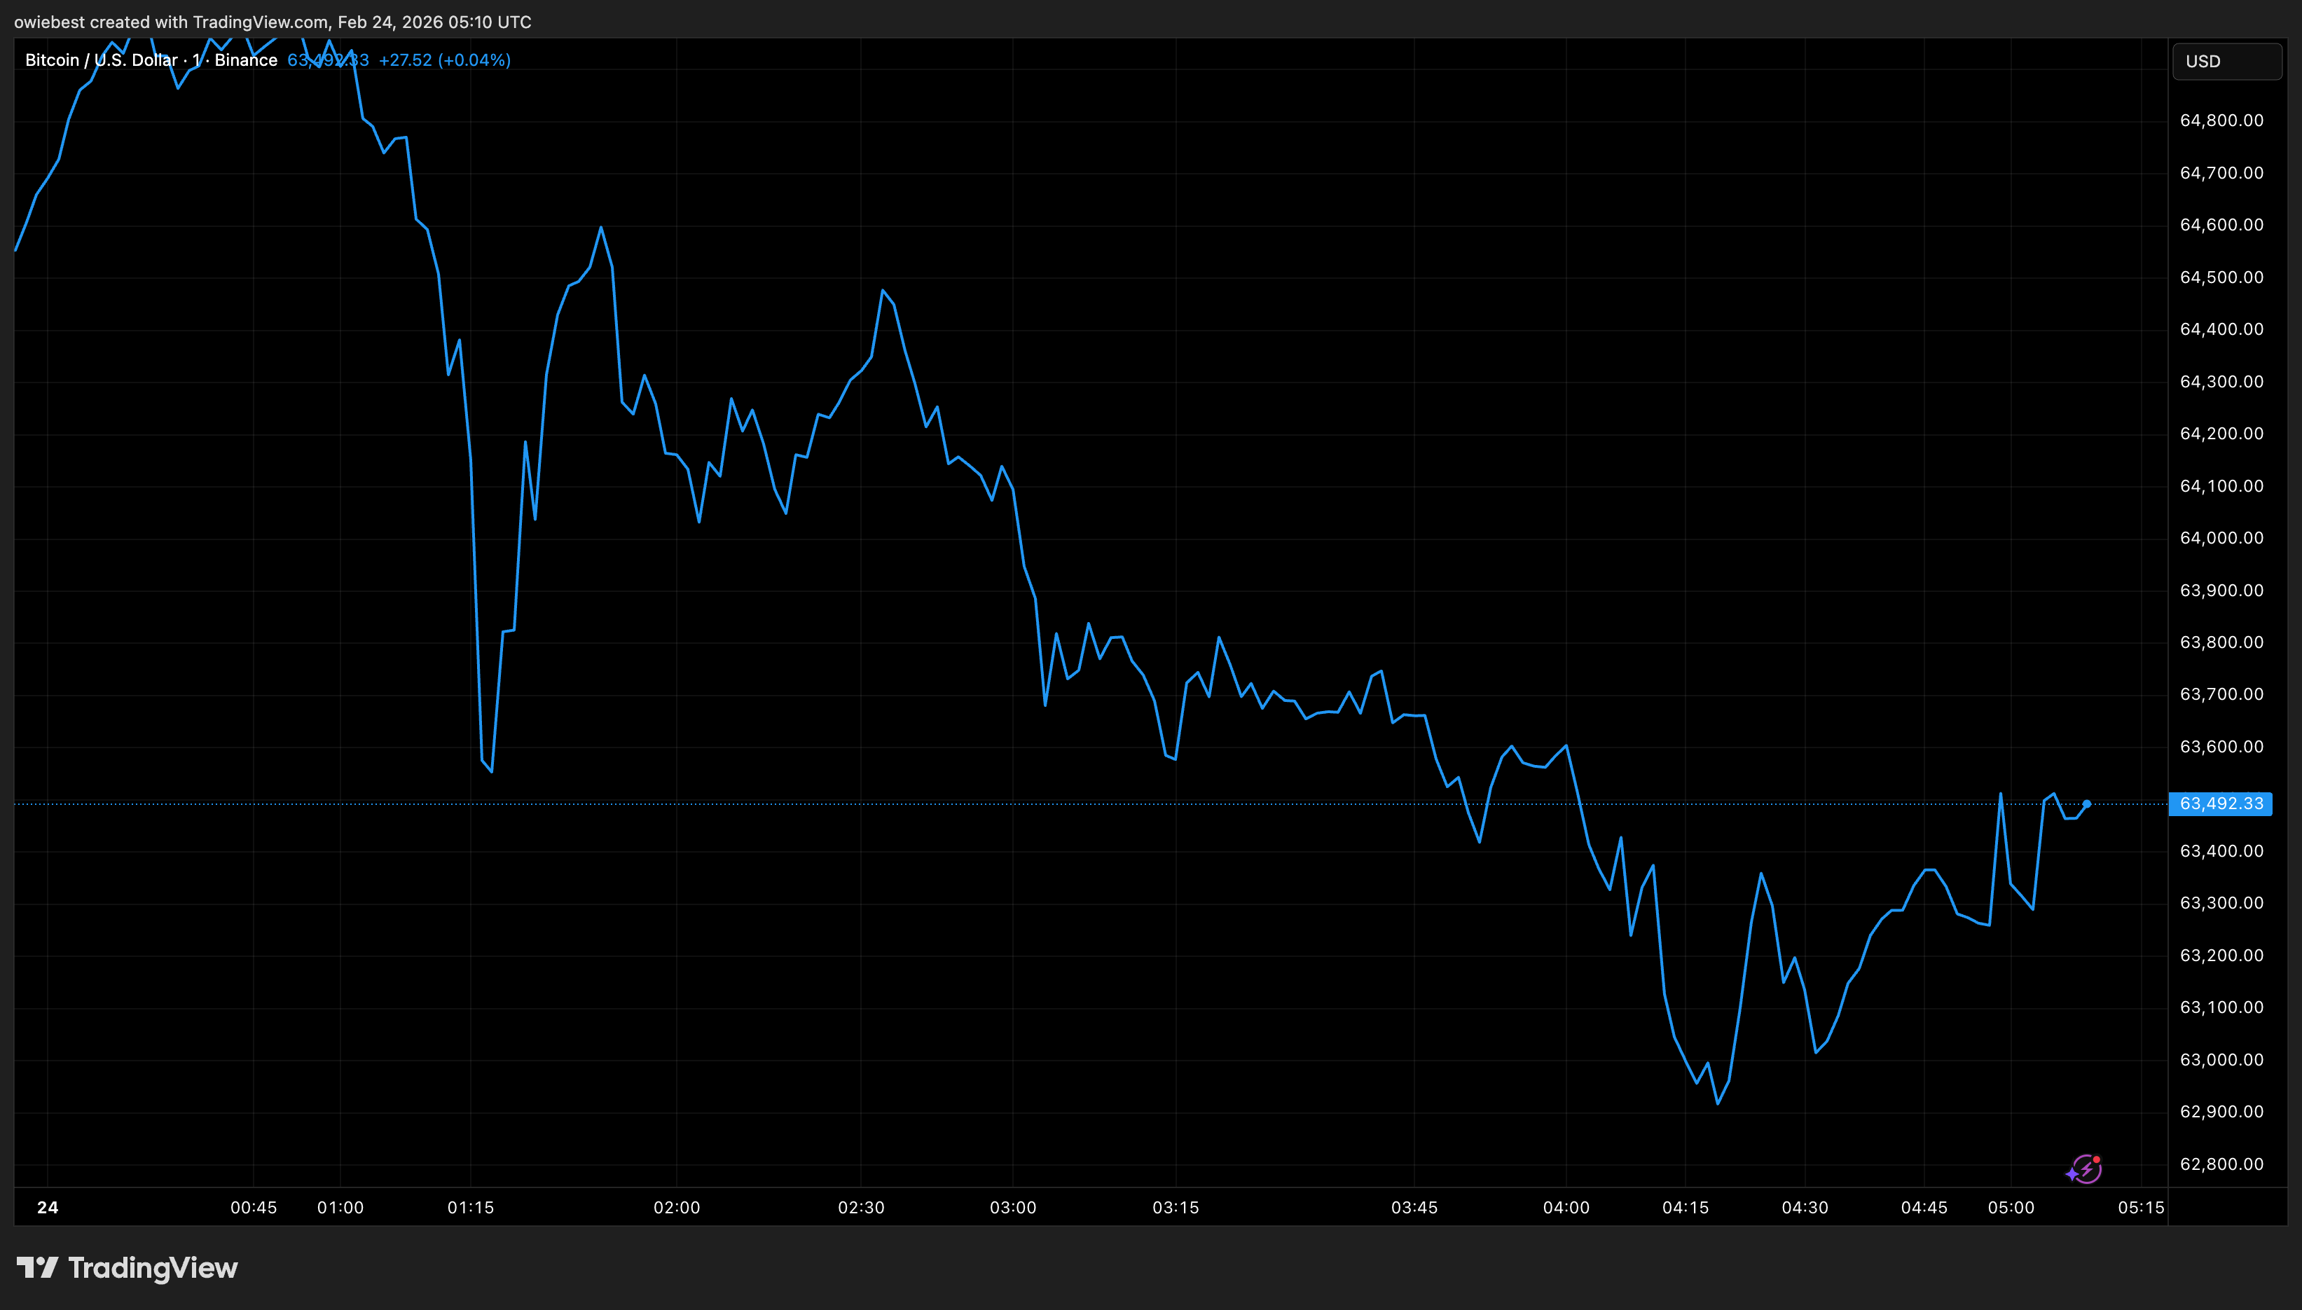Click the price change +27.52 (+0.04%) text

pyautogui.click(x=446, y=60)
